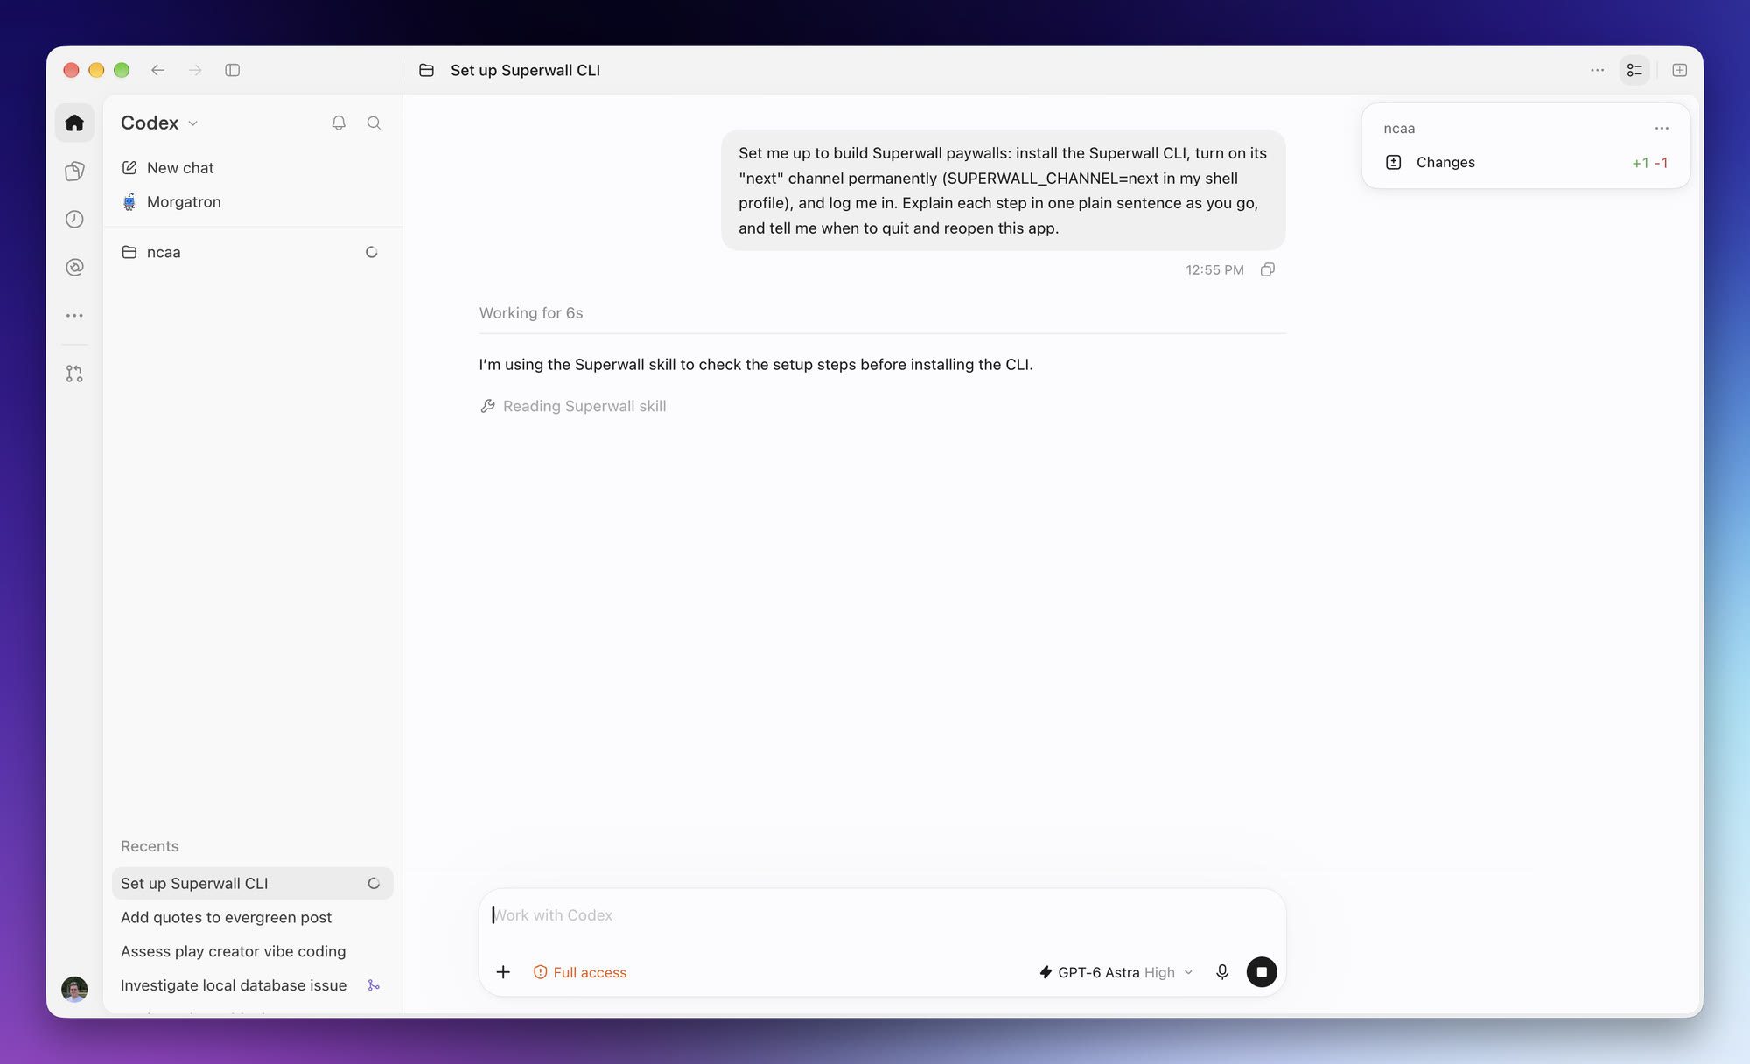
Task: Open the Reading Superwall skill step
Action: [x=573, y=406]
